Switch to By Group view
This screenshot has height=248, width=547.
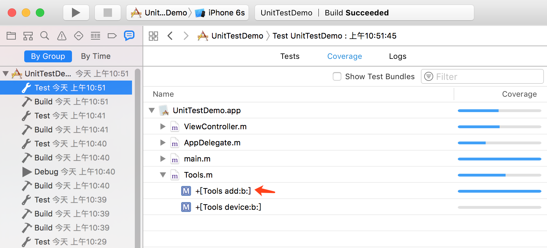[x=48, y=56]
